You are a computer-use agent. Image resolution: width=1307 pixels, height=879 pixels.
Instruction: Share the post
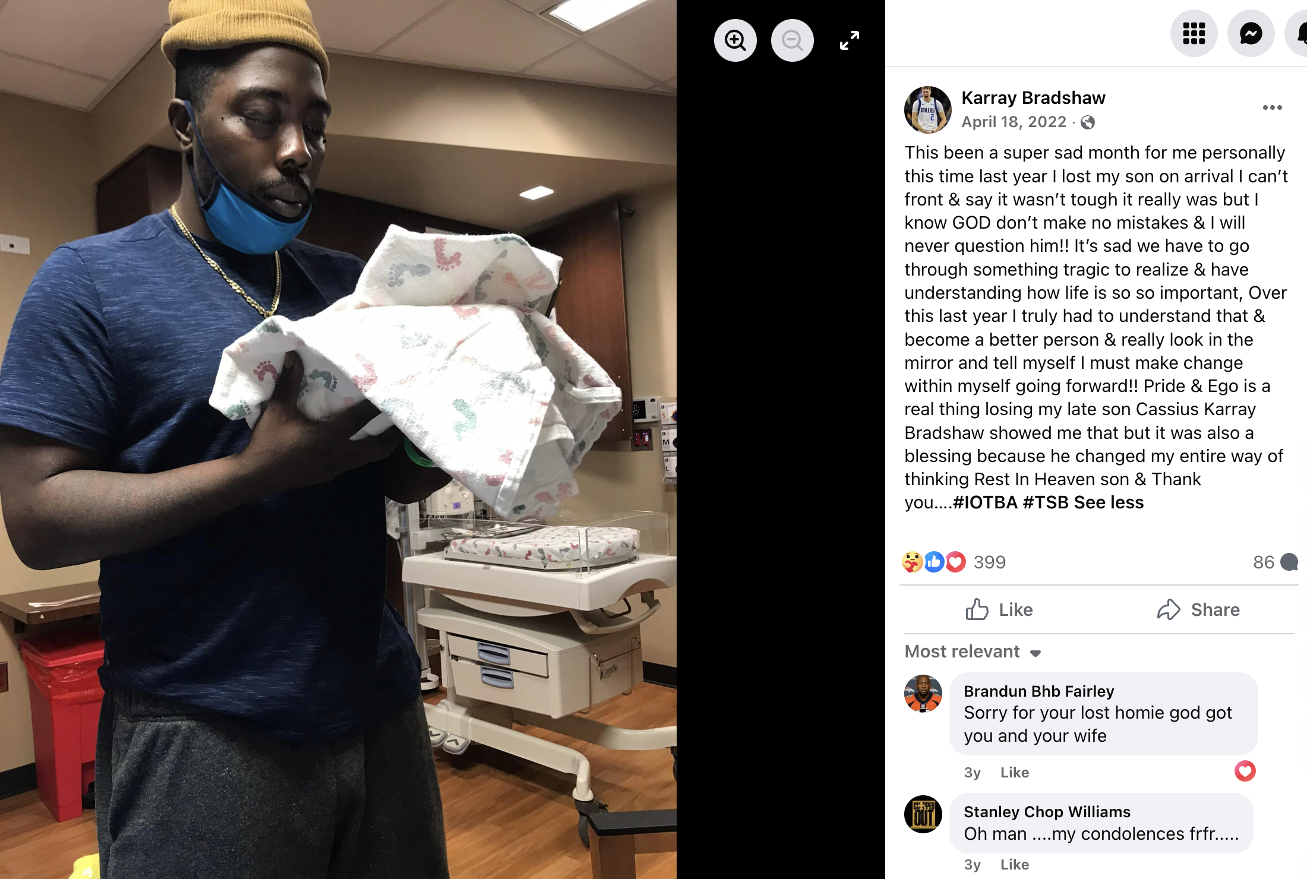tap(1198, 609)
